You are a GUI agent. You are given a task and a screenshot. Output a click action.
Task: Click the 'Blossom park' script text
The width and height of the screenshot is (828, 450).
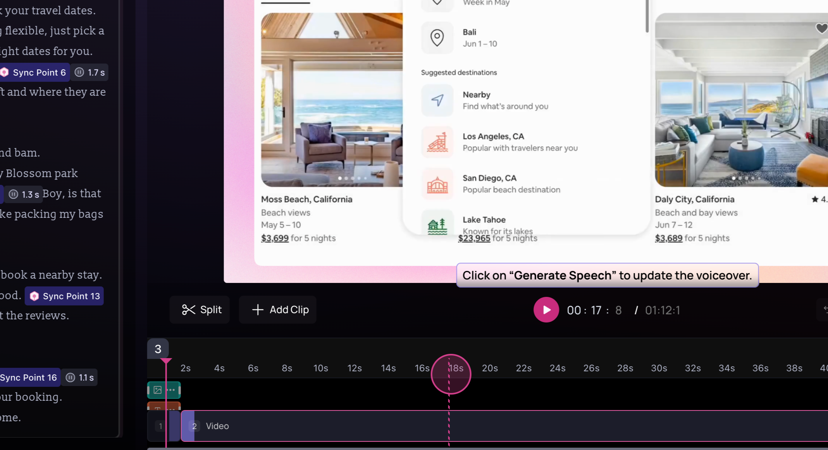tap(42, 173)
